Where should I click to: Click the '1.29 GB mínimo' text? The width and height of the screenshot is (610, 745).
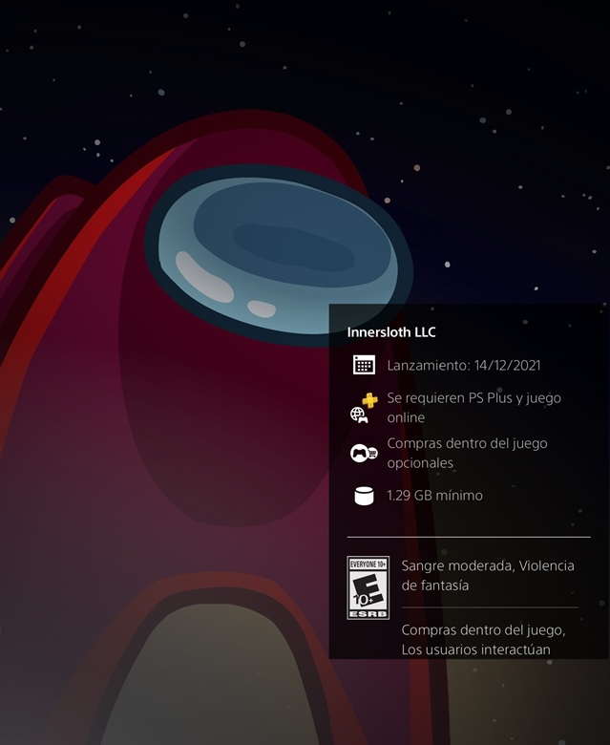pyautogui.click(x=435, y=496)
